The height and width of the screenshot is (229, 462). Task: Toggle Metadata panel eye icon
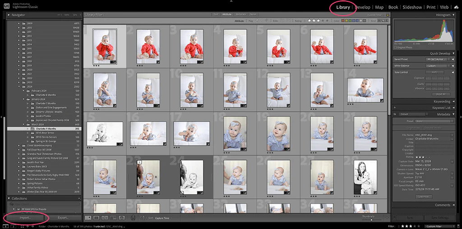394,114
